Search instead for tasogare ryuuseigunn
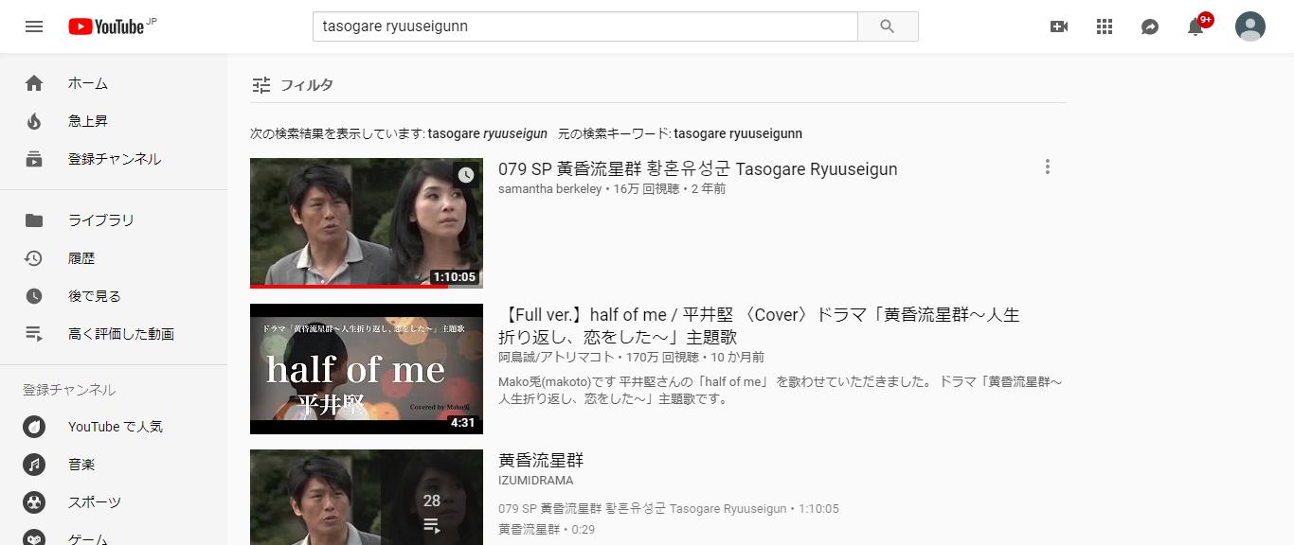Image resolution: width=1294 pixels, height=545 pixels. coord(738,133)
